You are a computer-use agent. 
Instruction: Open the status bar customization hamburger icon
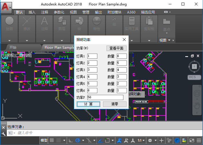pos(199,140)
